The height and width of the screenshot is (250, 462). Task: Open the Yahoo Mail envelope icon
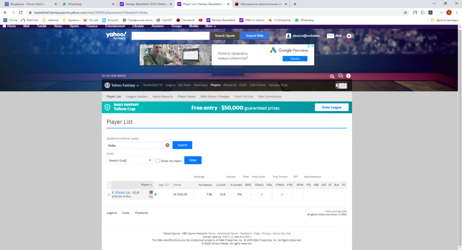330,36
